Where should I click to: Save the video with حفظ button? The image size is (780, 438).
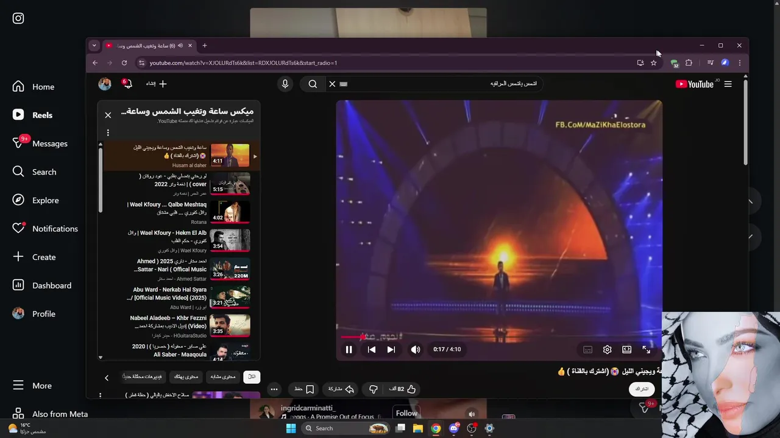304,389
